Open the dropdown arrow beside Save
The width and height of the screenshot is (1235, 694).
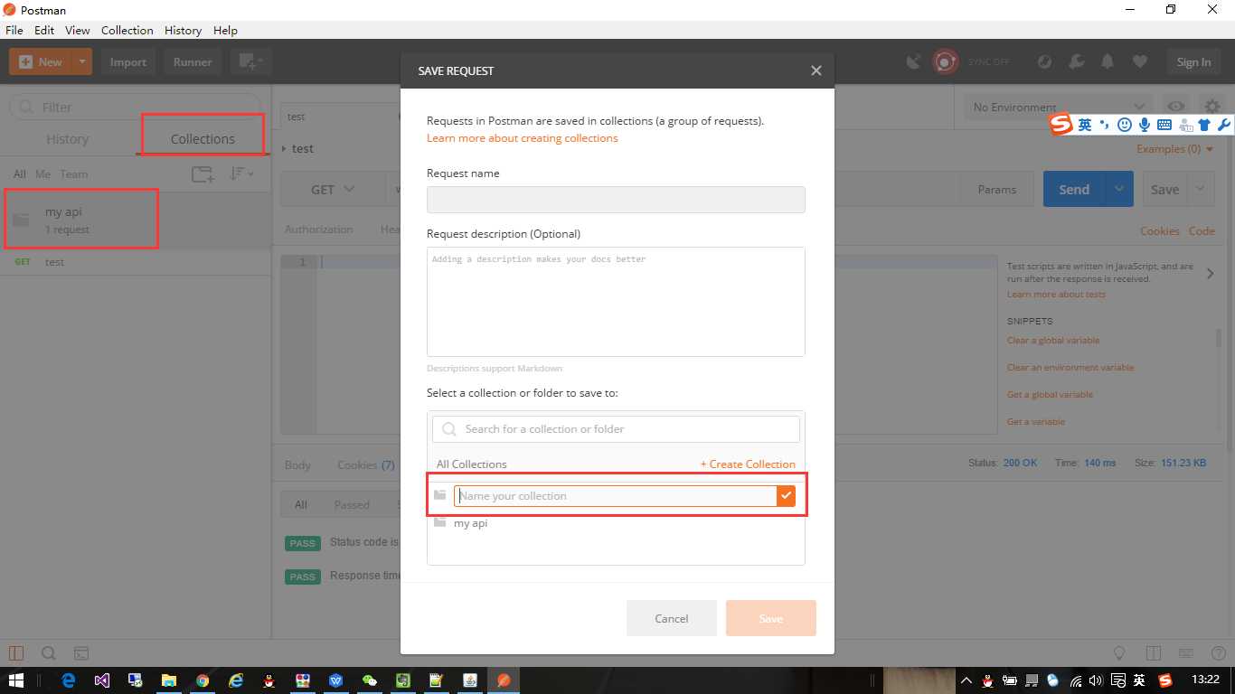click(x=1201, y=189)
